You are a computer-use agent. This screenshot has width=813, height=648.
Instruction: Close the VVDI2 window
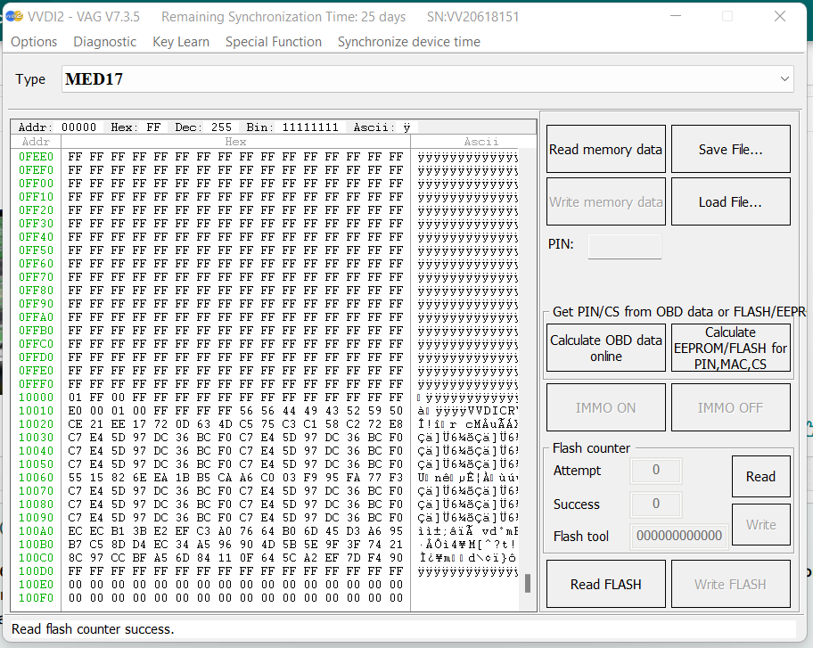point(780,17)
